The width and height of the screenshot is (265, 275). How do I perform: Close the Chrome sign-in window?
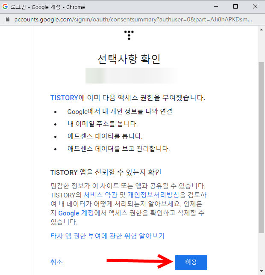(255, 7)
